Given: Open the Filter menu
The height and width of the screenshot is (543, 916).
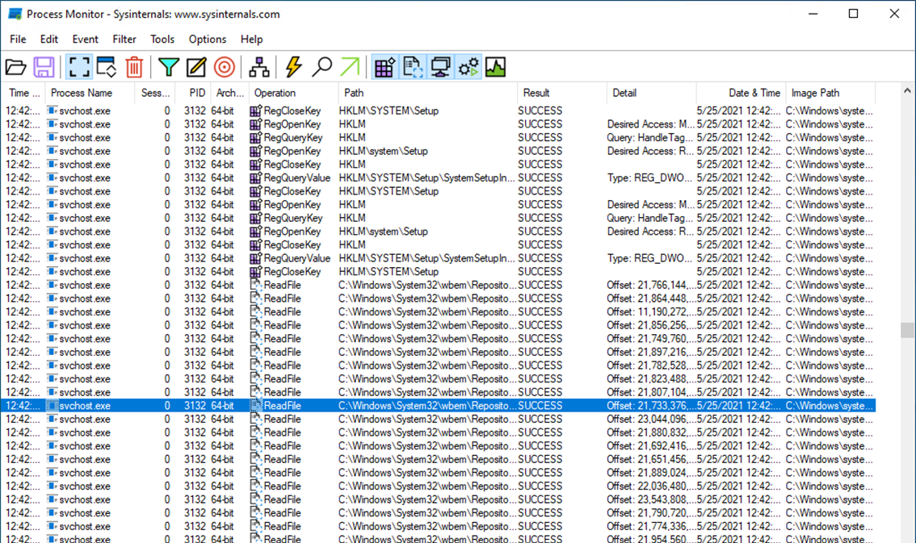Looking at the screenshot, I should 124,39.
